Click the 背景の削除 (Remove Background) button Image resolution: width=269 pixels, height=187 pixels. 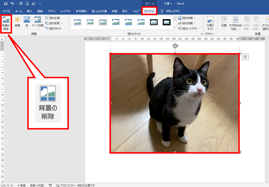pyautogui.click(x=6, y=23)
